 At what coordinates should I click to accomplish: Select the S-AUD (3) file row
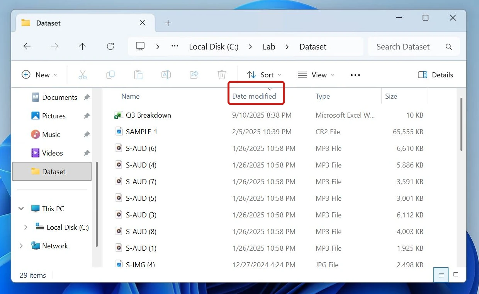[x=270, y=215]
